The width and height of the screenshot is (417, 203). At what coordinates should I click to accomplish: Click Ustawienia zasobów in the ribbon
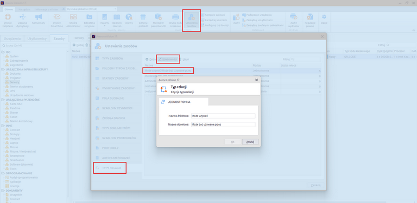click(x=191, y=21)
